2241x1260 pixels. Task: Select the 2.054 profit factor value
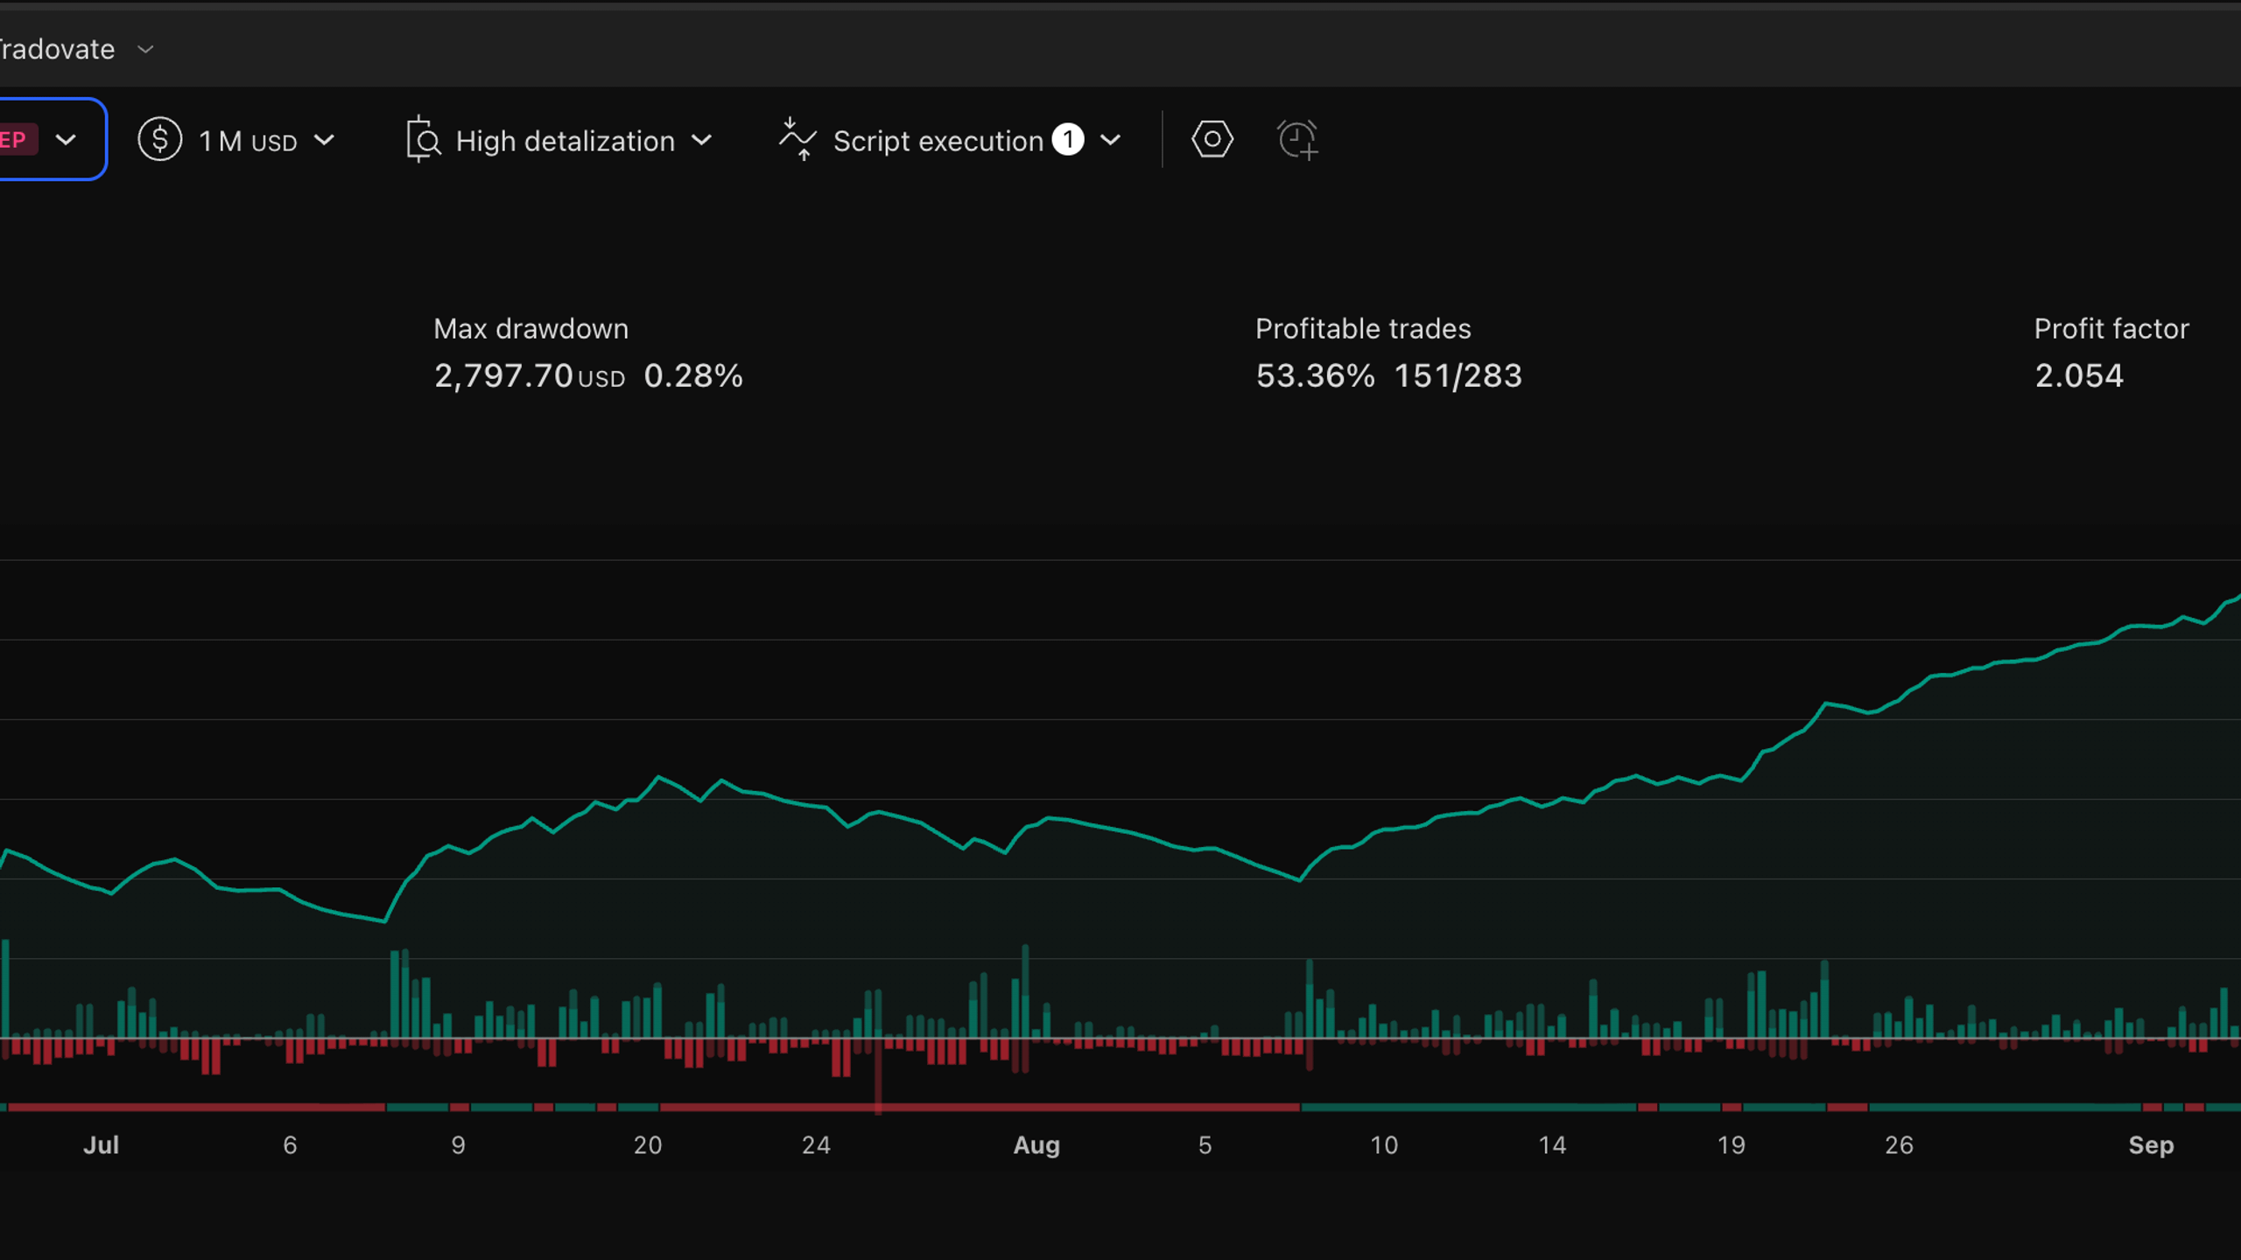(2079, 376)
